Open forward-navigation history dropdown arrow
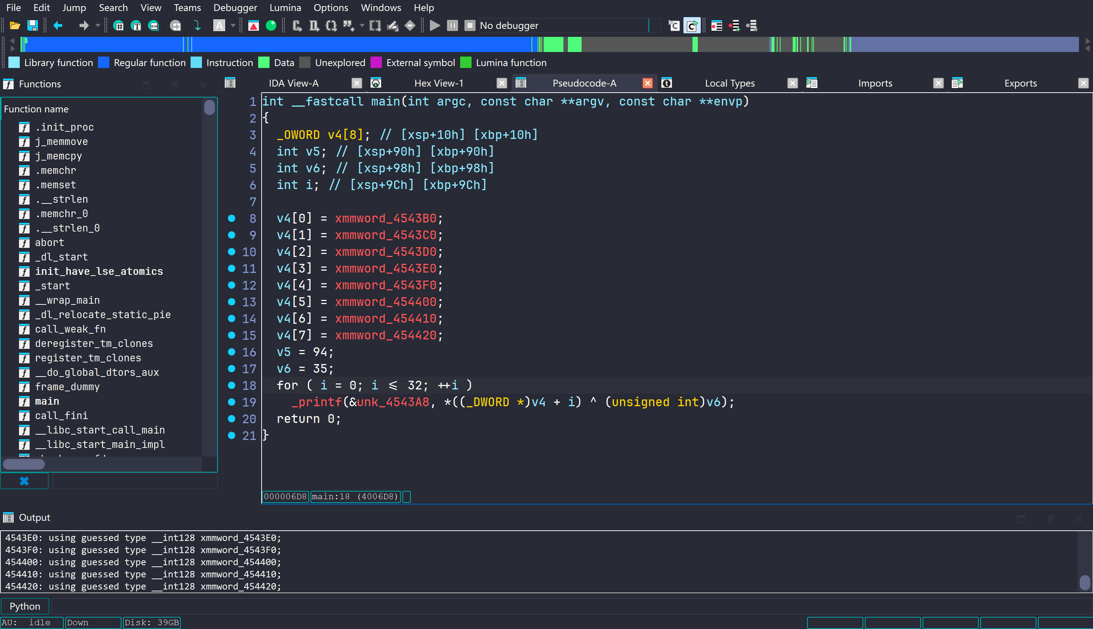The width and height of the screenshot is (1093, 629). point(98,26)
